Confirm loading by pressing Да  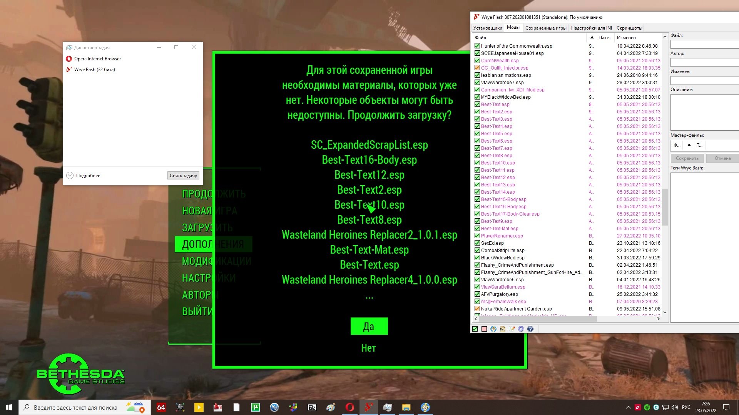coord(369,327)
